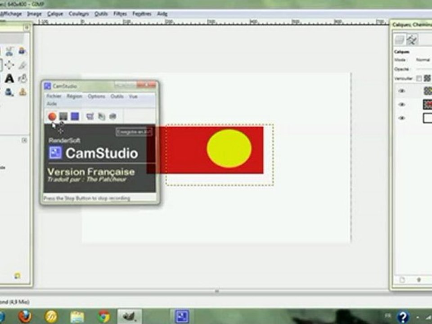Open the tool options tab configuration menu arrow
The image size is (432, 324).
pos(24,140)
